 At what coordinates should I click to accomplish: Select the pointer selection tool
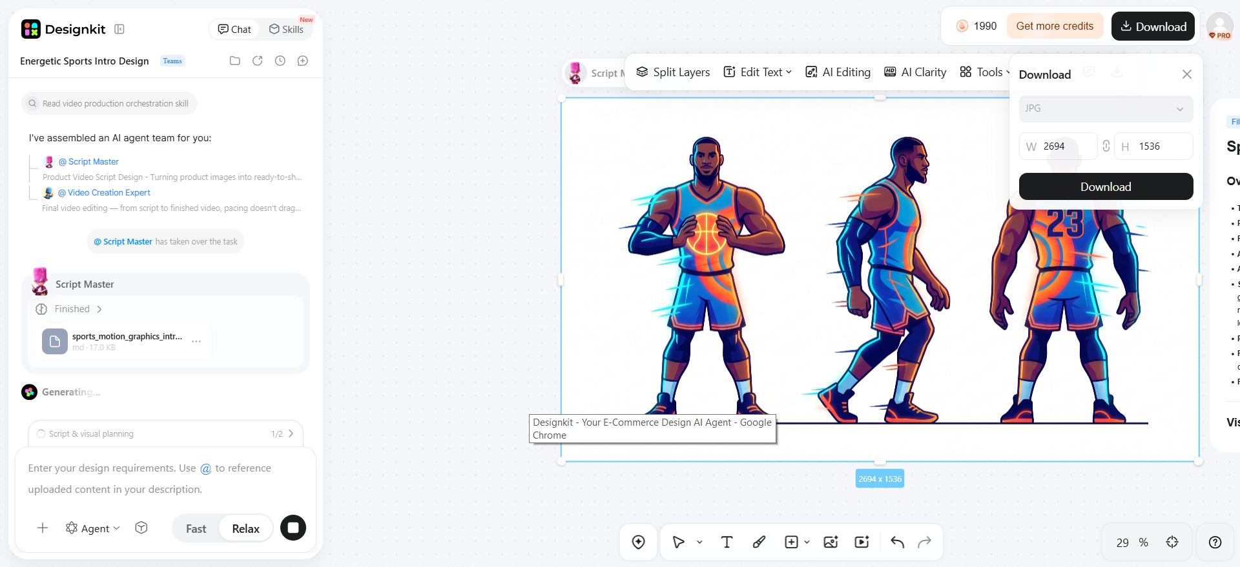click(x=678, y=542)
